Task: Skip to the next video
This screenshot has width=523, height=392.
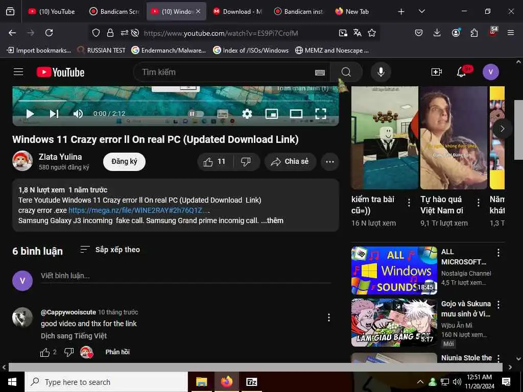Action: pyautogui.click(x=54, y=114)
